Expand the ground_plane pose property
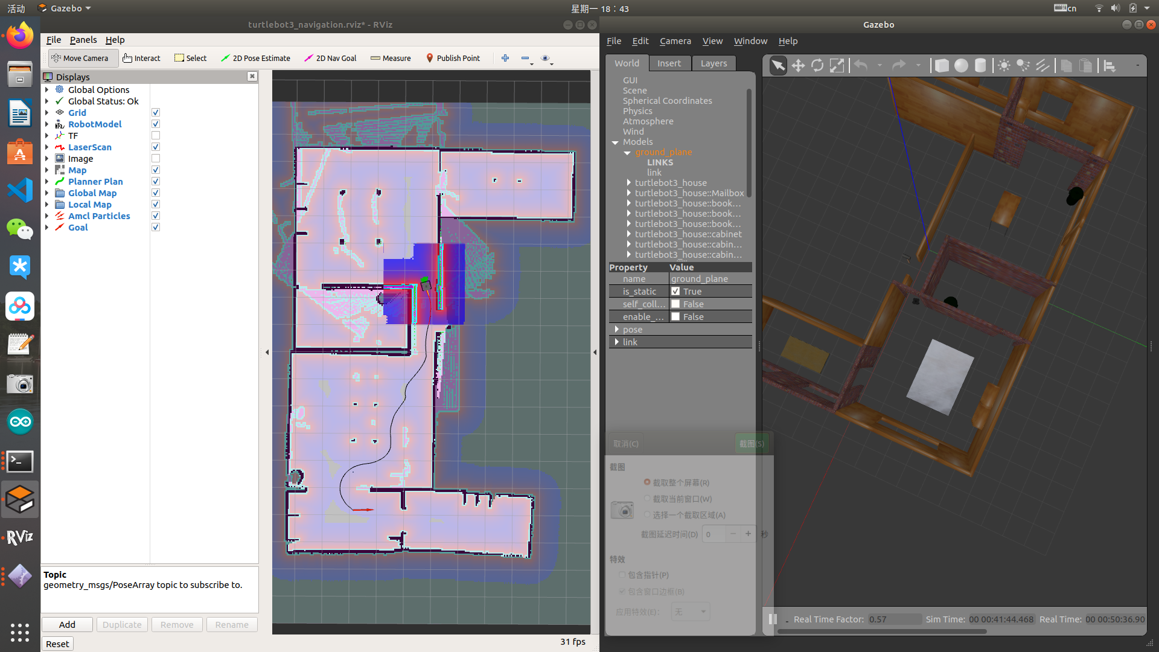Viewport: 1159px width, 652px height. [x=617, y=329]
